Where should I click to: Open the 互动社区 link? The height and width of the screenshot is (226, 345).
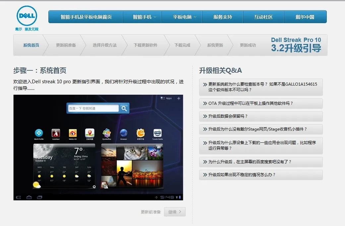pyautogui.click(x=263, y=17)
